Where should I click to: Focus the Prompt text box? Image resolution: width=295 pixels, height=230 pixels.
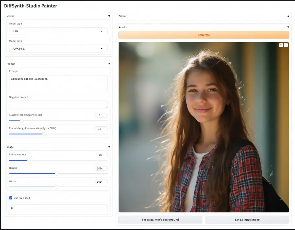pos(58,83)
